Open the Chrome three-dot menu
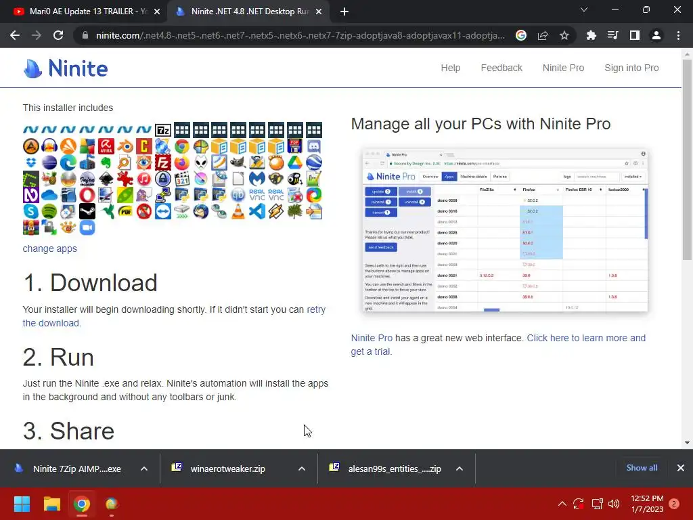The width and height of the screenshot is (693, 520). click(678, 35)
